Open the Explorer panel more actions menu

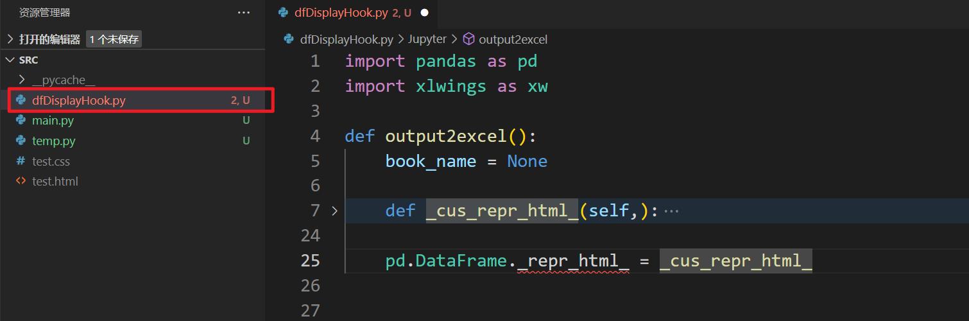click(244, 12)
